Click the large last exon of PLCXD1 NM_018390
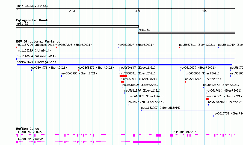243x145 pixels. tap(147, 142)
